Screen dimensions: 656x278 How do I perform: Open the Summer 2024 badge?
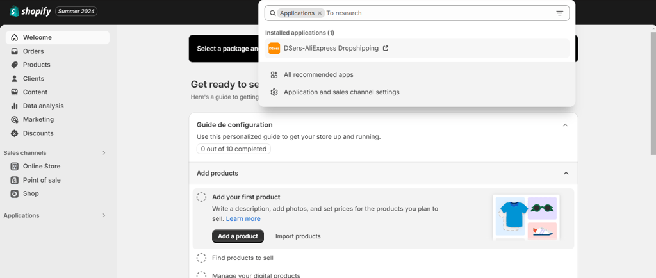[76, 12]
